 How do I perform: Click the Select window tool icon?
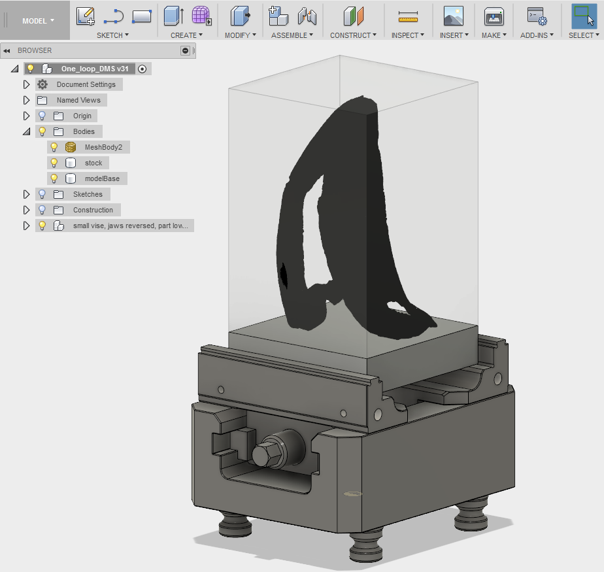click(584, 16)
